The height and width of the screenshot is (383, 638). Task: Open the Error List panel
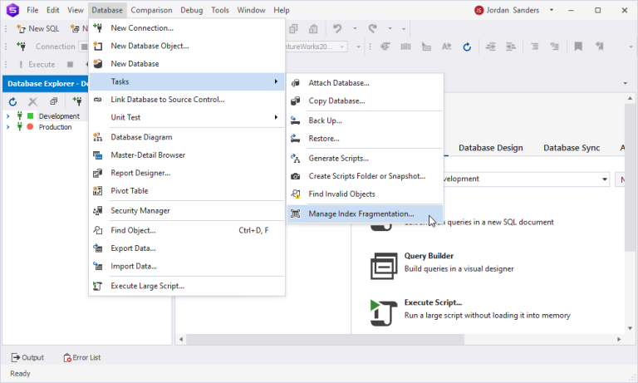click(x=82, y=357)
